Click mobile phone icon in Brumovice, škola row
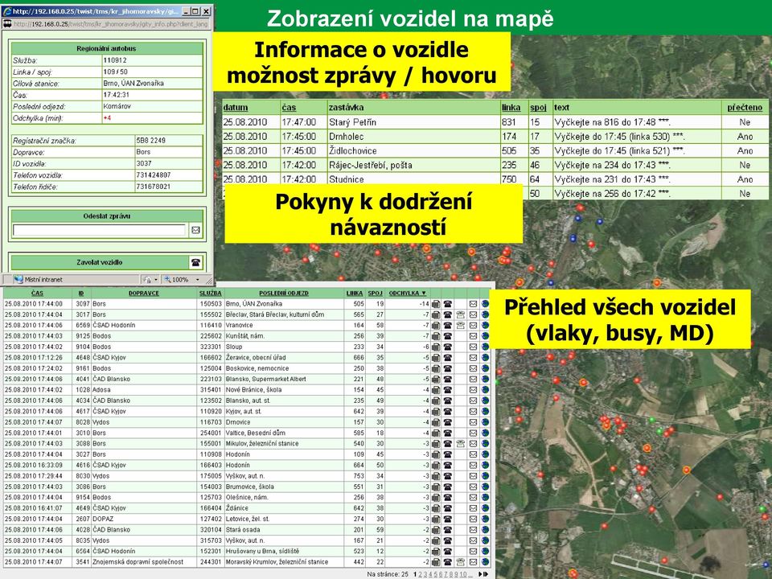The image size is (772, 579). pyautogui.click(x=436, y=487)
